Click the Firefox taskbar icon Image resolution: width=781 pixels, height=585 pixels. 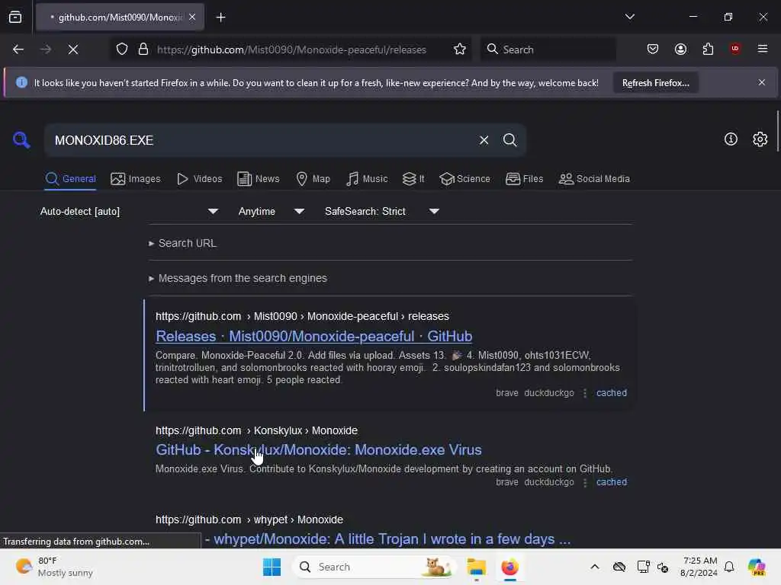point(509,567)
